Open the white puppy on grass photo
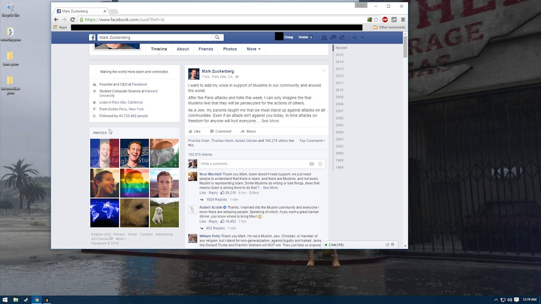 164,213
